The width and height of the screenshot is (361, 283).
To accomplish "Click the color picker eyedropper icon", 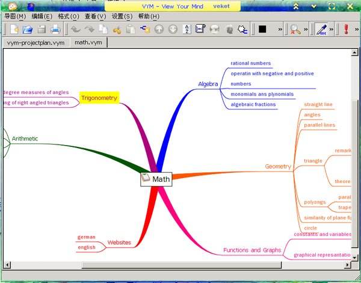I will pyautogui.click(x=322, y=29).
